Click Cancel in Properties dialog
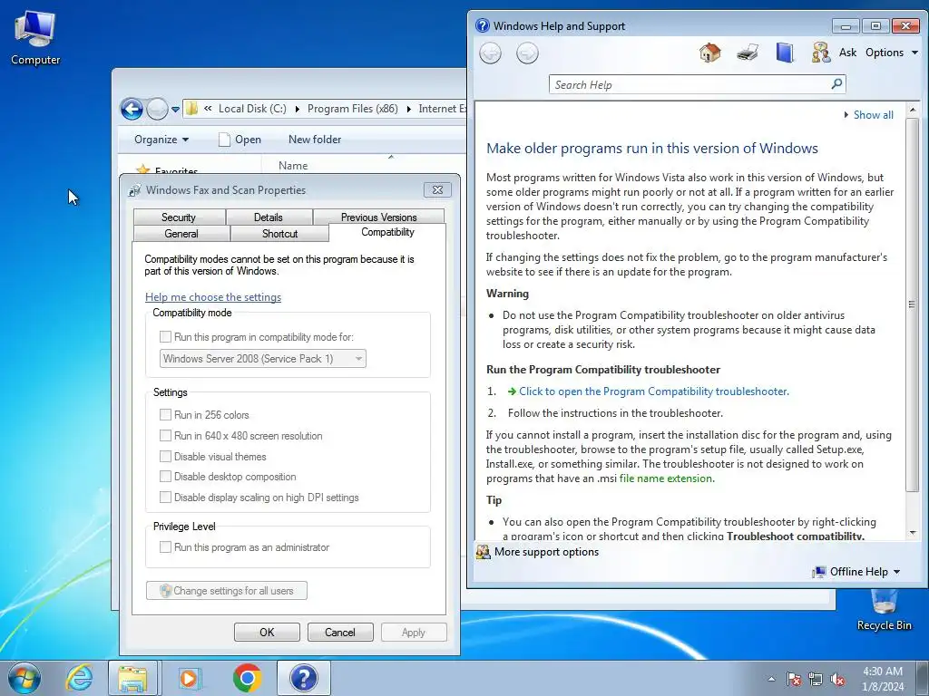Image resolution: width=929 pixels, height=696 pixels. pos(340,632)
